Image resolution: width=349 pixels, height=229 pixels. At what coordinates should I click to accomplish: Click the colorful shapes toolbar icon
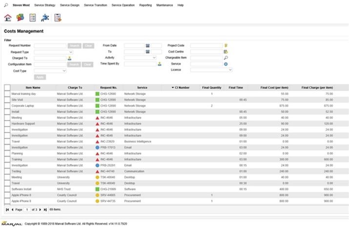tap(20, 18)
